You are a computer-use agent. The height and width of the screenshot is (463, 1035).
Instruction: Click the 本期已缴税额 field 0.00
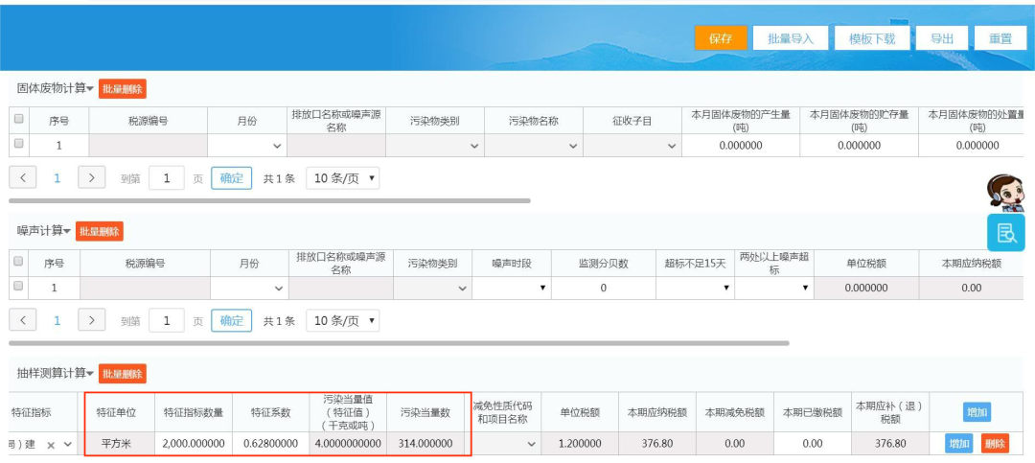[x=813, y=444]
